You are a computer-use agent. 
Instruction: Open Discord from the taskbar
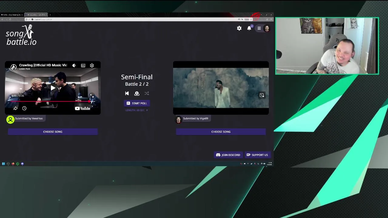click(x=22, y=164)
